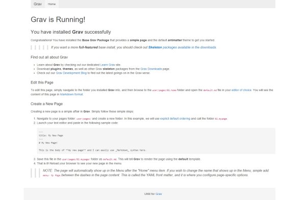Click the 'Create a New Page' heading
The width and height of the screenshot is (306, 200).
[46, 104]
